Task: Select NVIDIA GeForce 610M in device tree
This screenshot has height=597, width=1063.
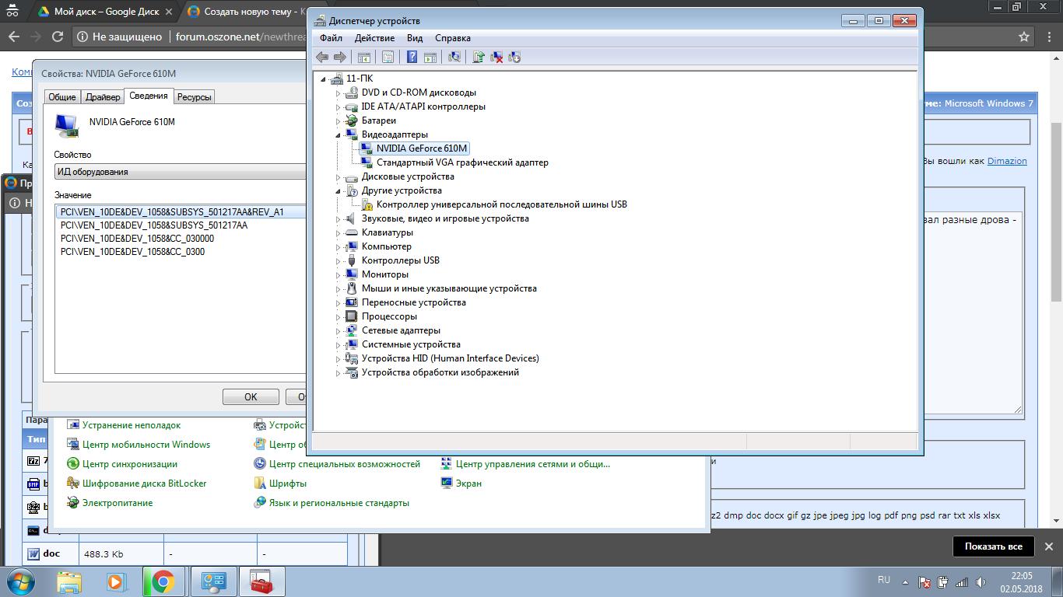Action: (423, 148)
